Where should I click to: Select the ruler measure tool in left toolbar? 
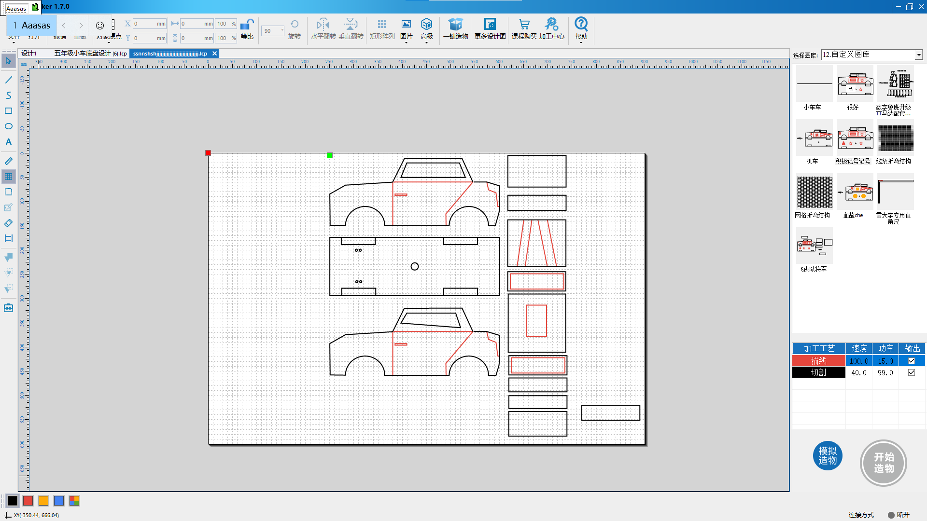pos(9,161)
